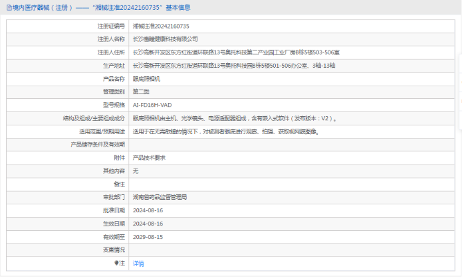Open the 详情 link in the 注 row
The width and height of the screenshot is (464, 278).
pos(138,264)
